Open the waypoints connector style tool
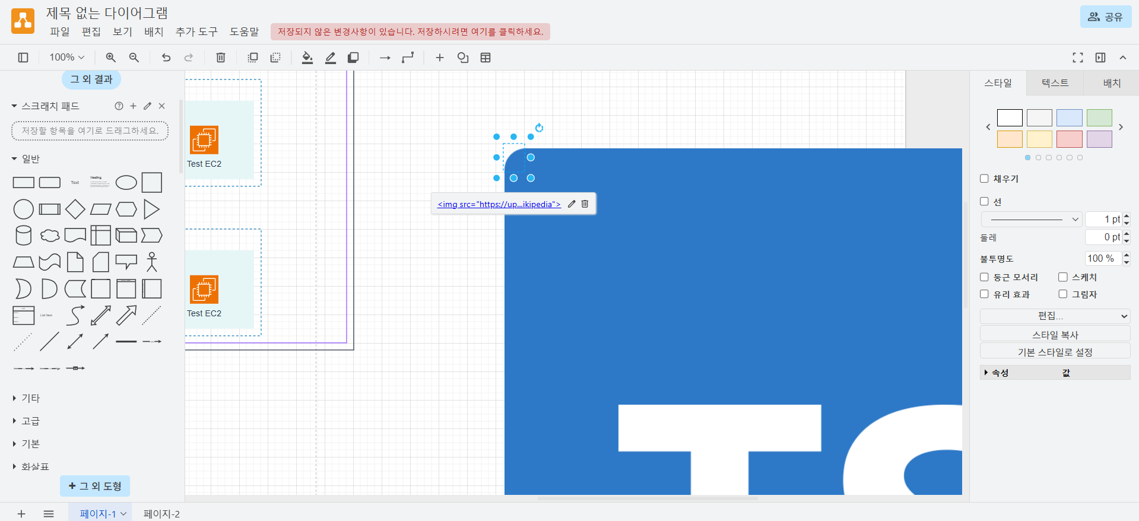The height and width of the screenshot is (521, 1139). pyautogui.click(x=408, y=58)
